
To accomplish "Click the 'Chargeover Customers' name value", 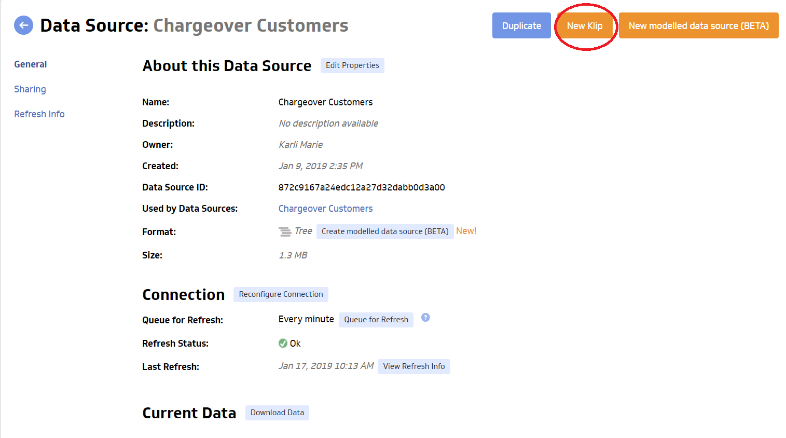I will [325, 102].
